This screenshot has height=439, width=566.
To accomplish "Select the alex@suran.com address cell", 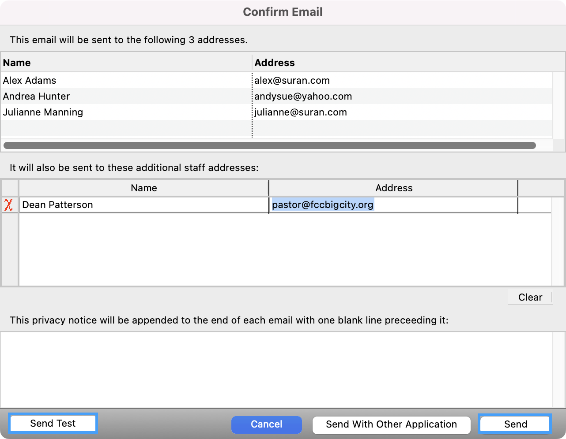I will (292, 81).
